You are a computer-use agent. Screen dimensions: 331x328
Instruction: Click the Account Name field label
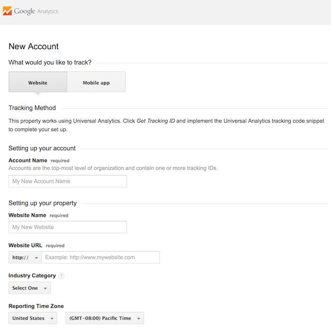[28, 160]
